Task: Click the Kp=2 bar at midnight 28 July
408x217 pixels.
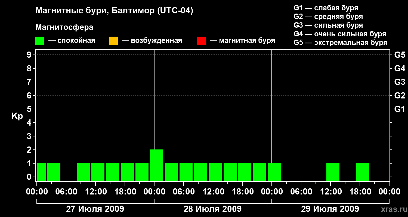Action: click(157, 165)
